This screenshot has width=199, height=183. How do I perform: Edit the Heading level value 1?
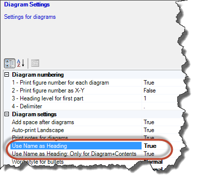pos(162,98)
